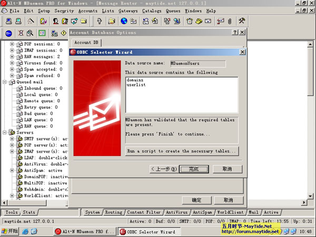Expand the SMTP server(s) tree node

click(x=12, y=139)
